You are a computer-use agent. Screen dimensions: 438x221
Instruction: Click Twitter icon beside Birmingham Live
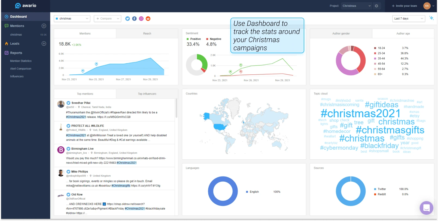pyautogui.click(x=68, y=149)
